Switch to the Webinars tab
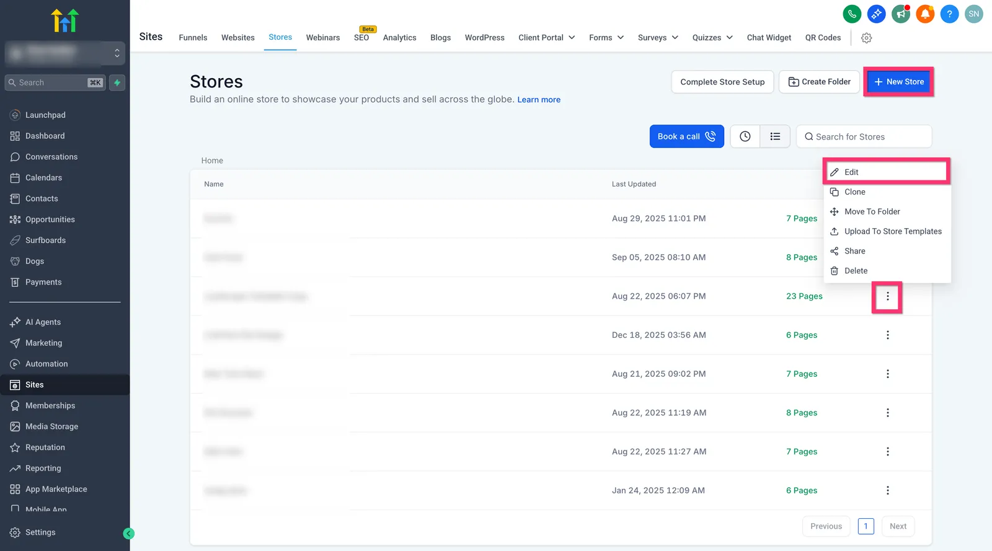 click(x=323, y=38)
